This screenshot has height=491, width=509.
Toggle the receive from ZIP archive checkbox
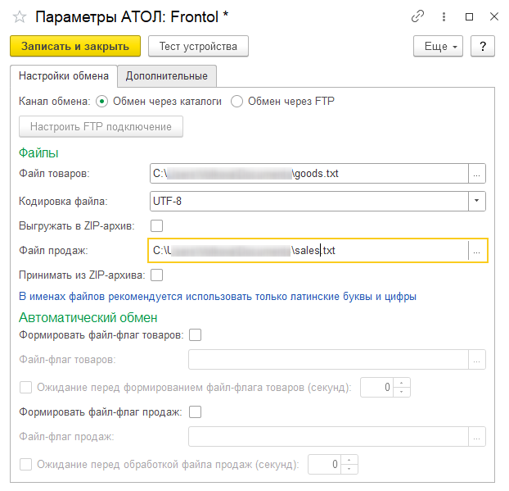157,275
